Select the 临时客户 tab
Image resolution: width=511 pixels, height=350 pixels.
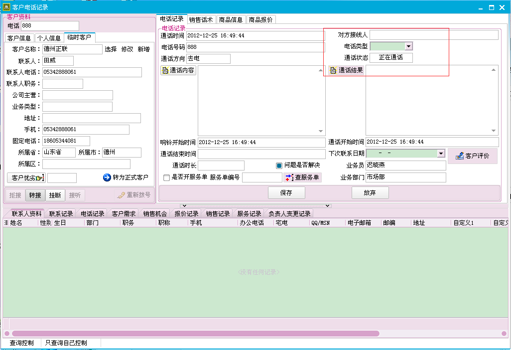[79, 37]
